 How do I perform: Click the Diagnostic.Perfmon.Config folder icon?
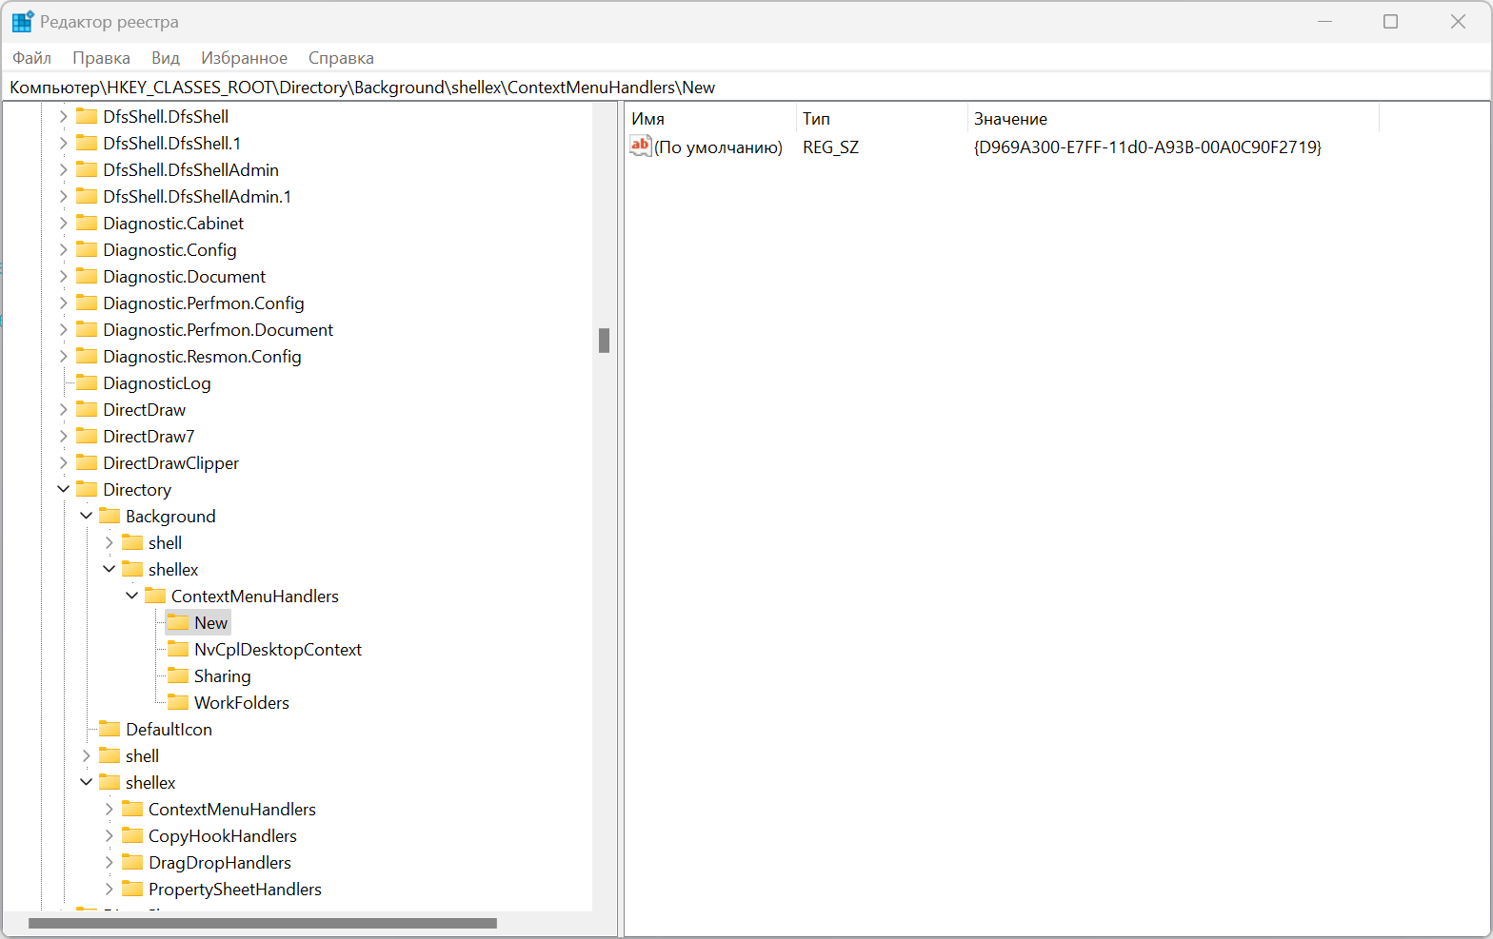click(87, 303)
